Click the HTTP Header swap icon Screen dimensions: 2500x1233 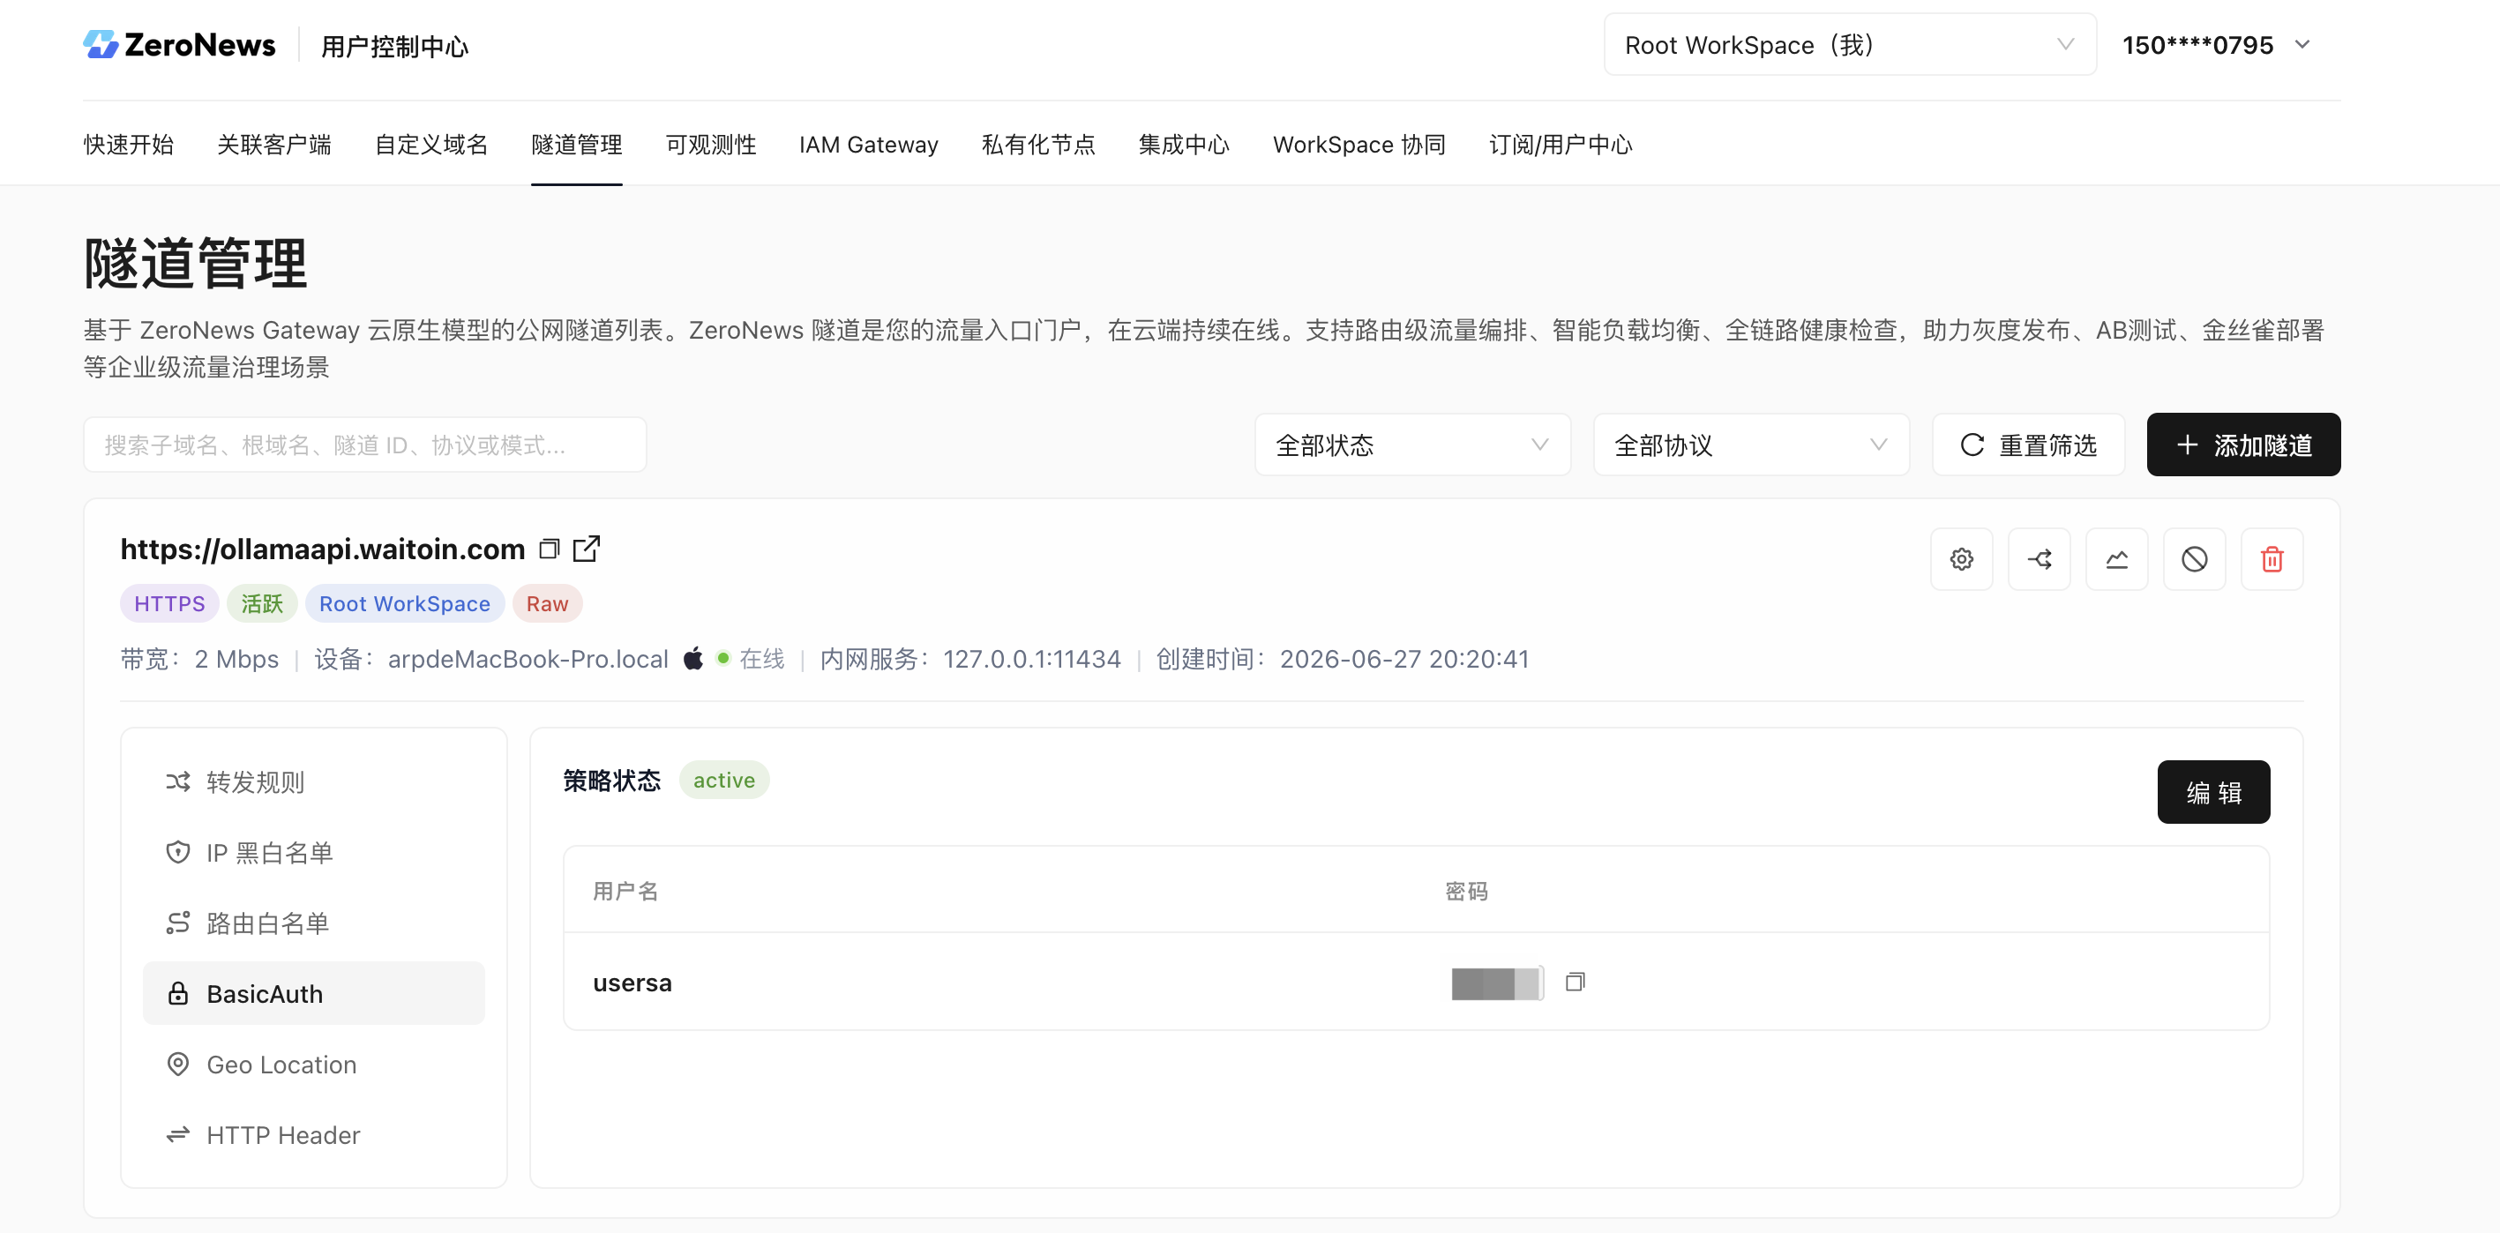[x=177, y=1135]
